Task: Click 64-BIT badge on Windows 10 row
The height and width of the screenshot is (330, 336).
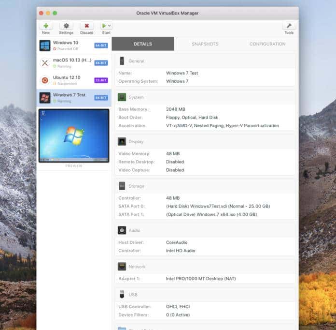Action: [x=101, y=45]
